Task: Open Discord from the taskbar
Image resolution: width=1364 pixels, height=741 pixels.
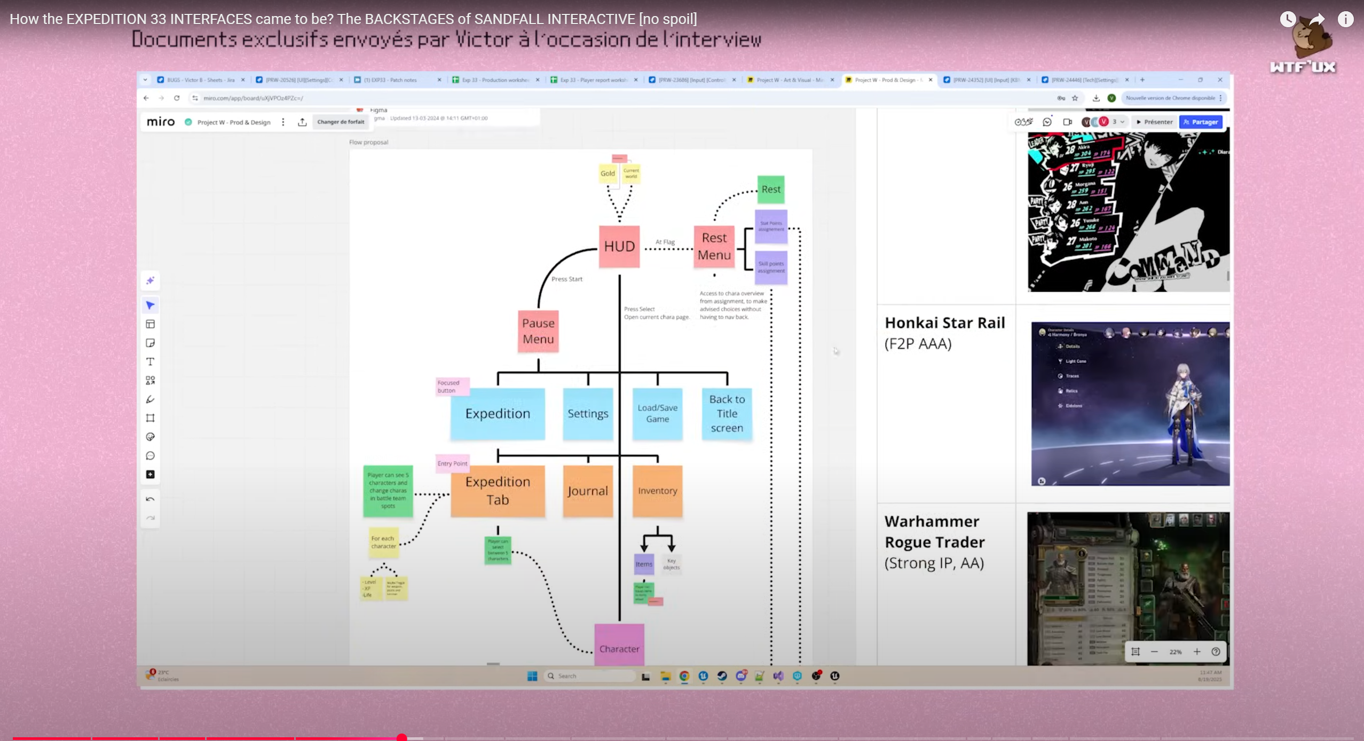Action: click(x=741, y=676)
